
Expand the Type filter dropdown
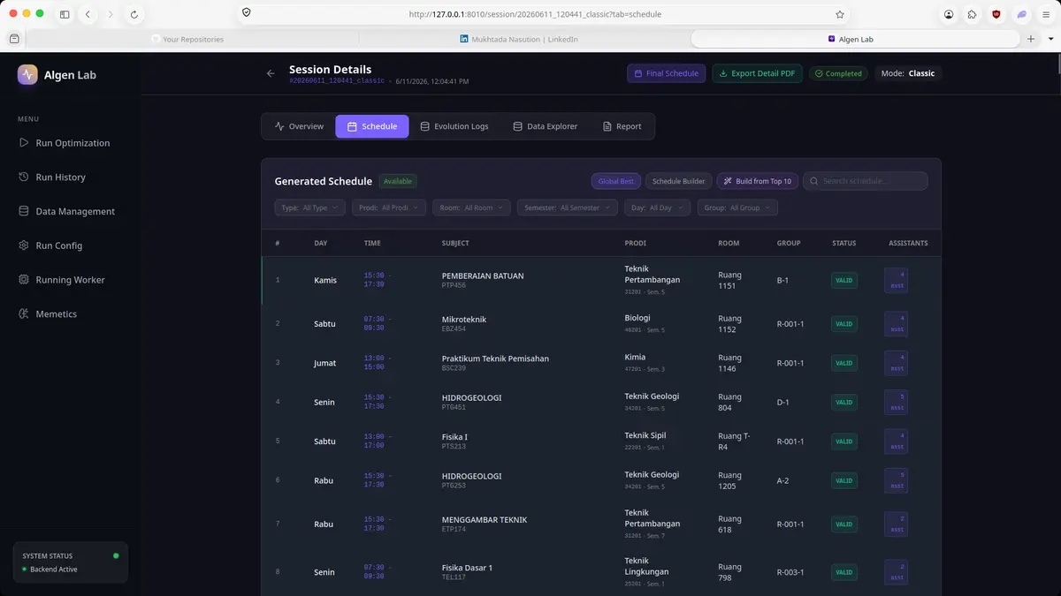[x=309, y=207]
